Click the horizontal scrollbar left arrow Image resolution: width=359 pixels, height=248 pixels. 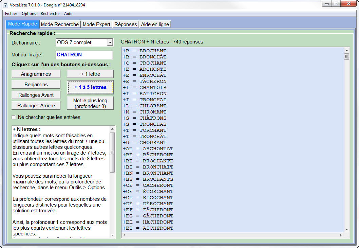tap(124, 235)
